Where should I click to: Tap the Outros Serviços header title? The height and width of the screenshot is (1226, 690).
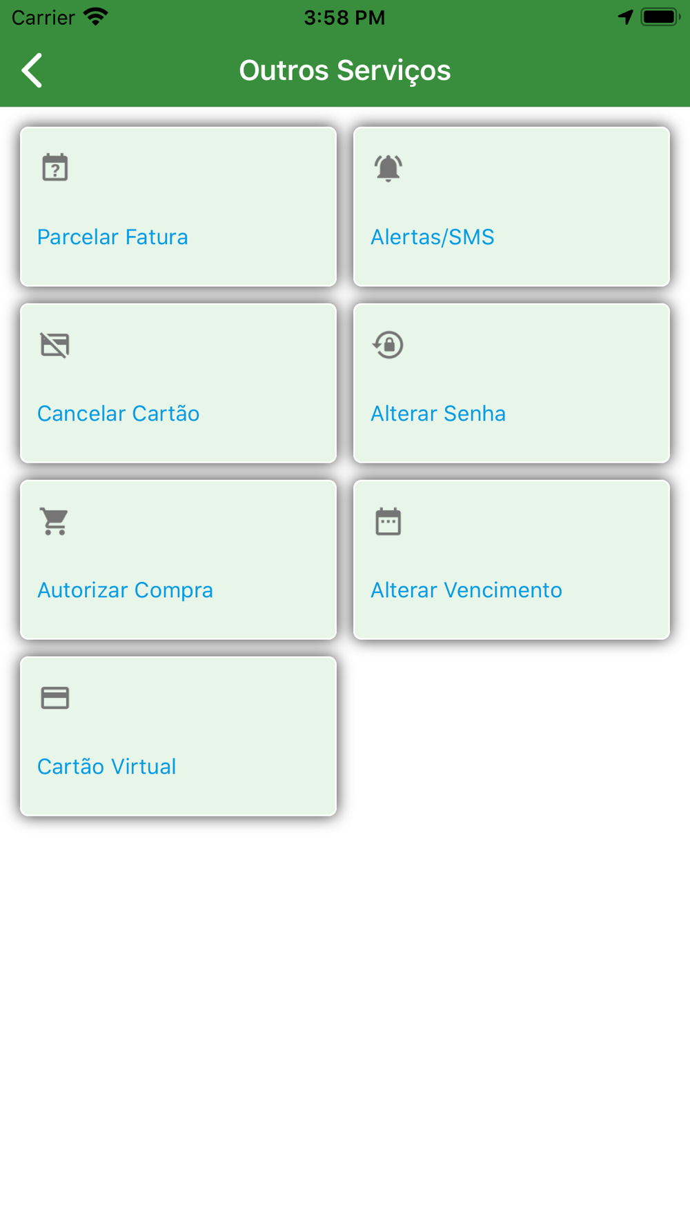(345, 70)
